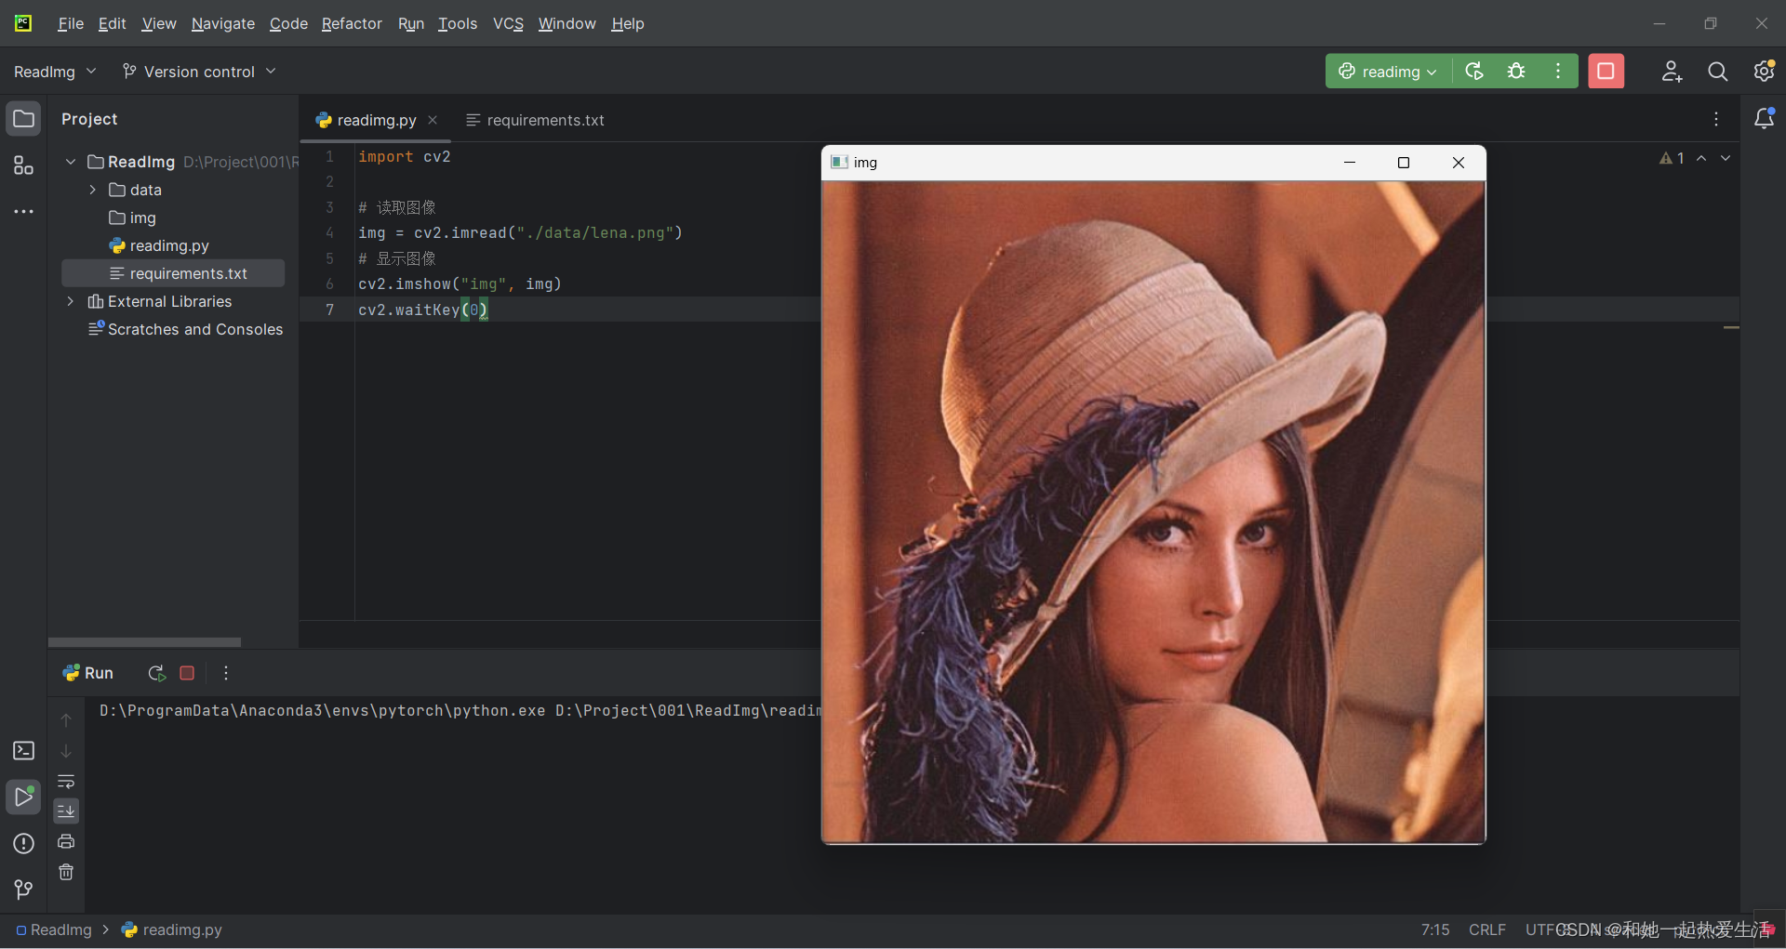The height and width of the screenshot is (949, 1786).
Task: Click the Run tab label
Action: pos(88,673)
